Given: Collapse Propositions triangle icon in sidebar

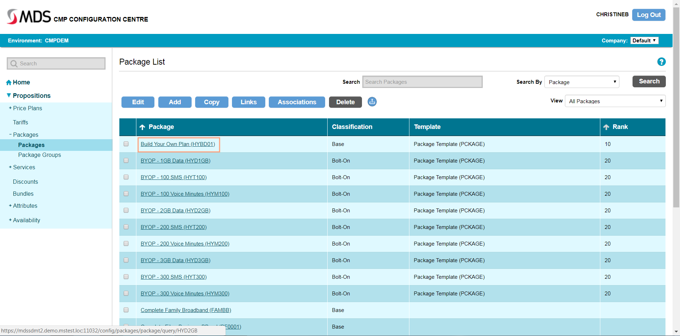Looking at the screenshot, I should coord(9,95).
